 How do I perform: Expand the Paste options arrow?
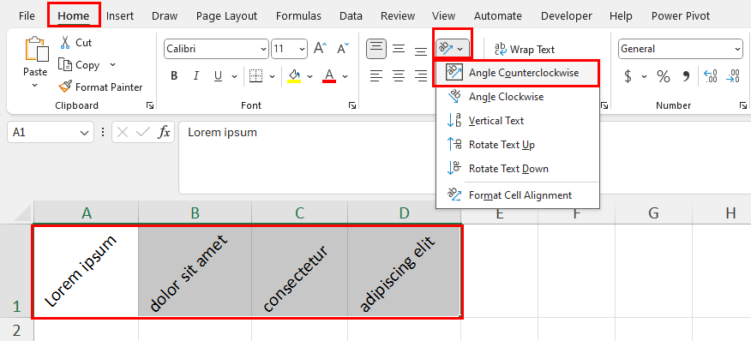(35, 86)
